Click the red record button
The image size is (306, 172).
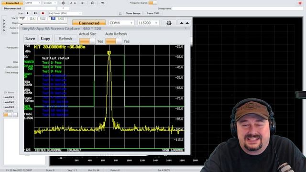point(43,13)
